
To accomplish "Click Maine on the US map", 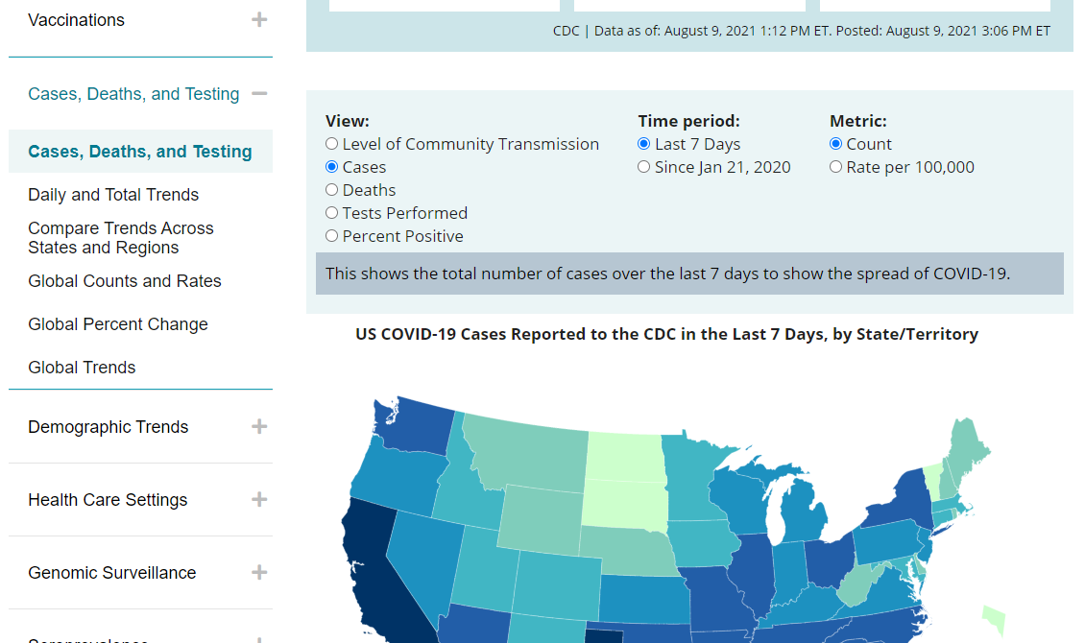I will (967, 446).
